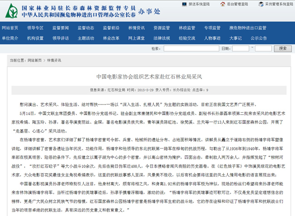This screenshot has height=216, width=295.
Task: Open the 林政监管 menu item
Action: pos(187,28)
